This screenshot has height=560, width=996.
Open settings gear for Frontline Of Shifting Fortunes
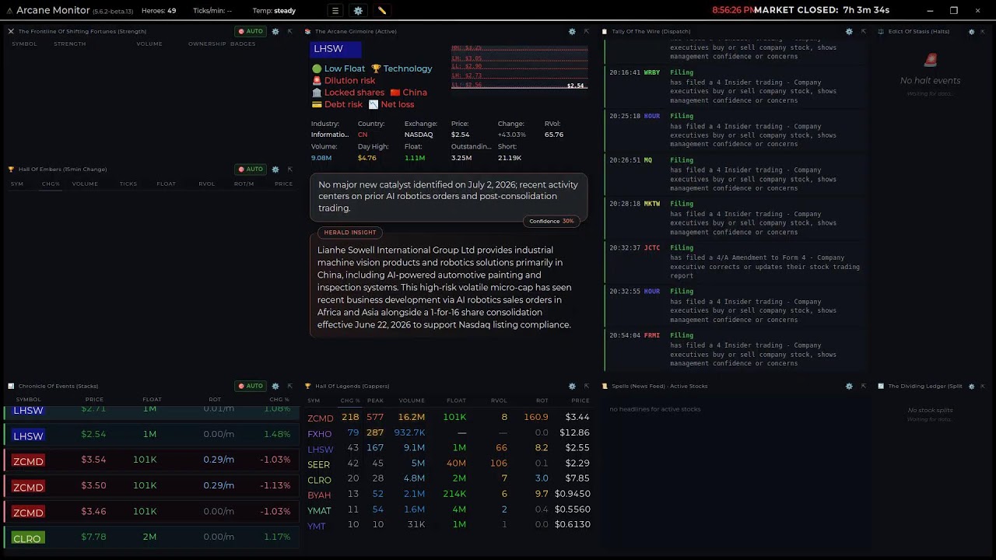[275, 31]
